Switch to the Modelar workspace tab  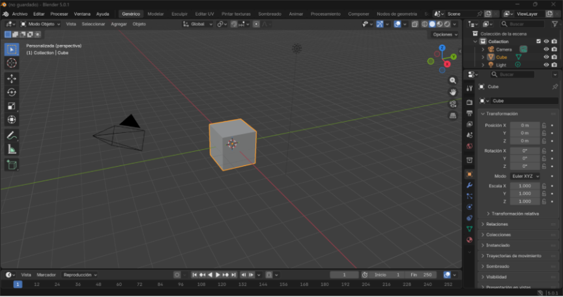point(156,14)
